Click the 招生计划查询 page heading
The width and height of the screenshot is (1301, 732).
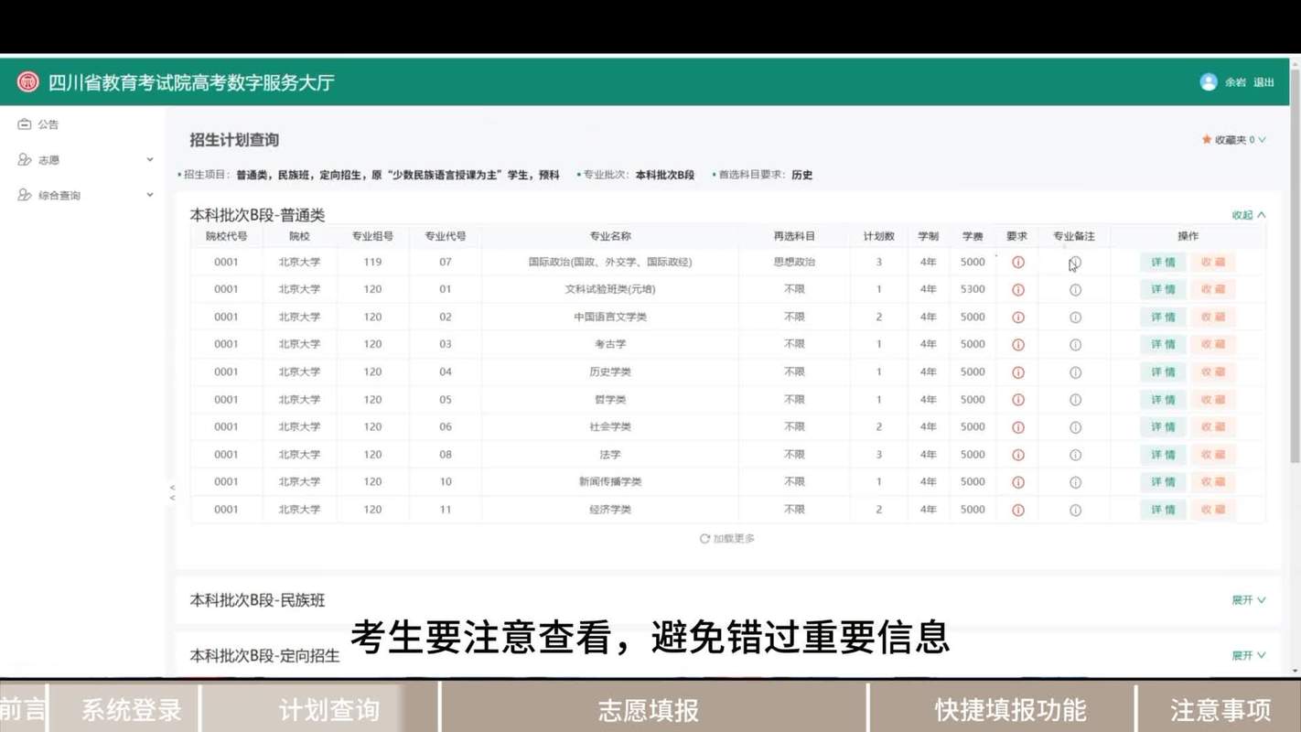pos(234,140)
